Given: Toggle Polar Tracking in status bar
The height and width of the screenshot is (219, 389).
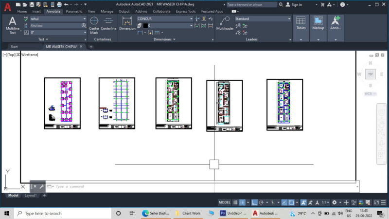Looking at the screenshot, I should tap(261, 202).
